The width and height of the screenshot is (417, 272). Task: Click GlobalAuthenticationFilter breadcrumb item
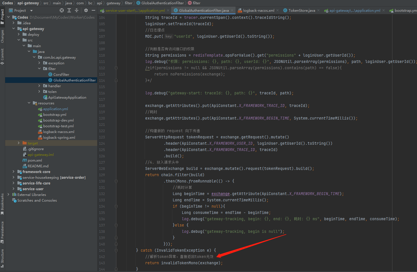pos(160,3)
